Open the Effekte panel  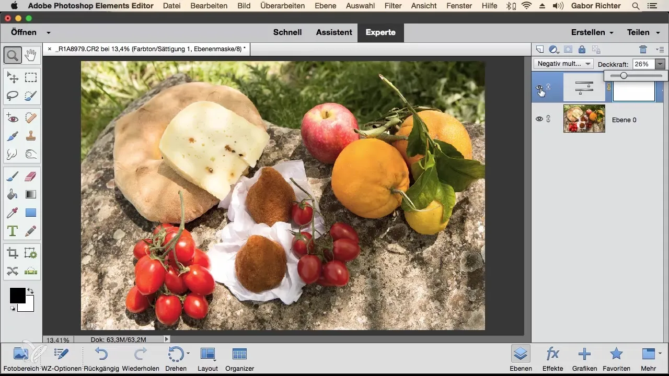coord(552,359)
